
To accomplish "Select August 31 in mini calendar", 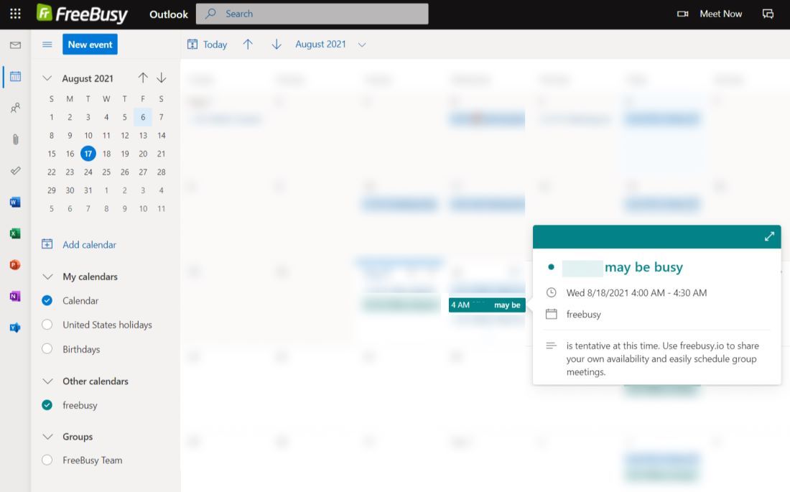I will (x=88, y=190).
